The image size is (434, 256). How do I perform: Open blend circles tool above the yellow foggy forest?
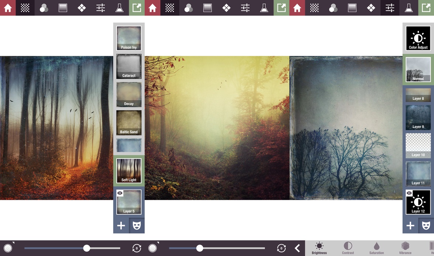coord(189,8)
